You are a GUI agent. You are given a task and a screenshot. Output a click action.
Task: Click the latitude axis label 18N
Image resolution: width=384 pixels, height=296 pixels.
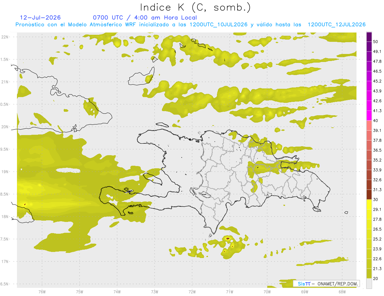(5, 217)
